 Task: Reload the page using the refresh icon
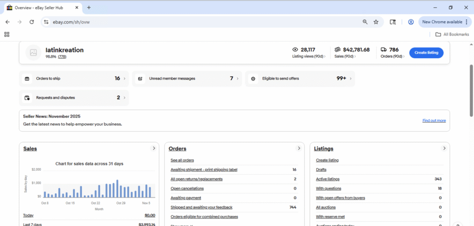click(31, 22)
